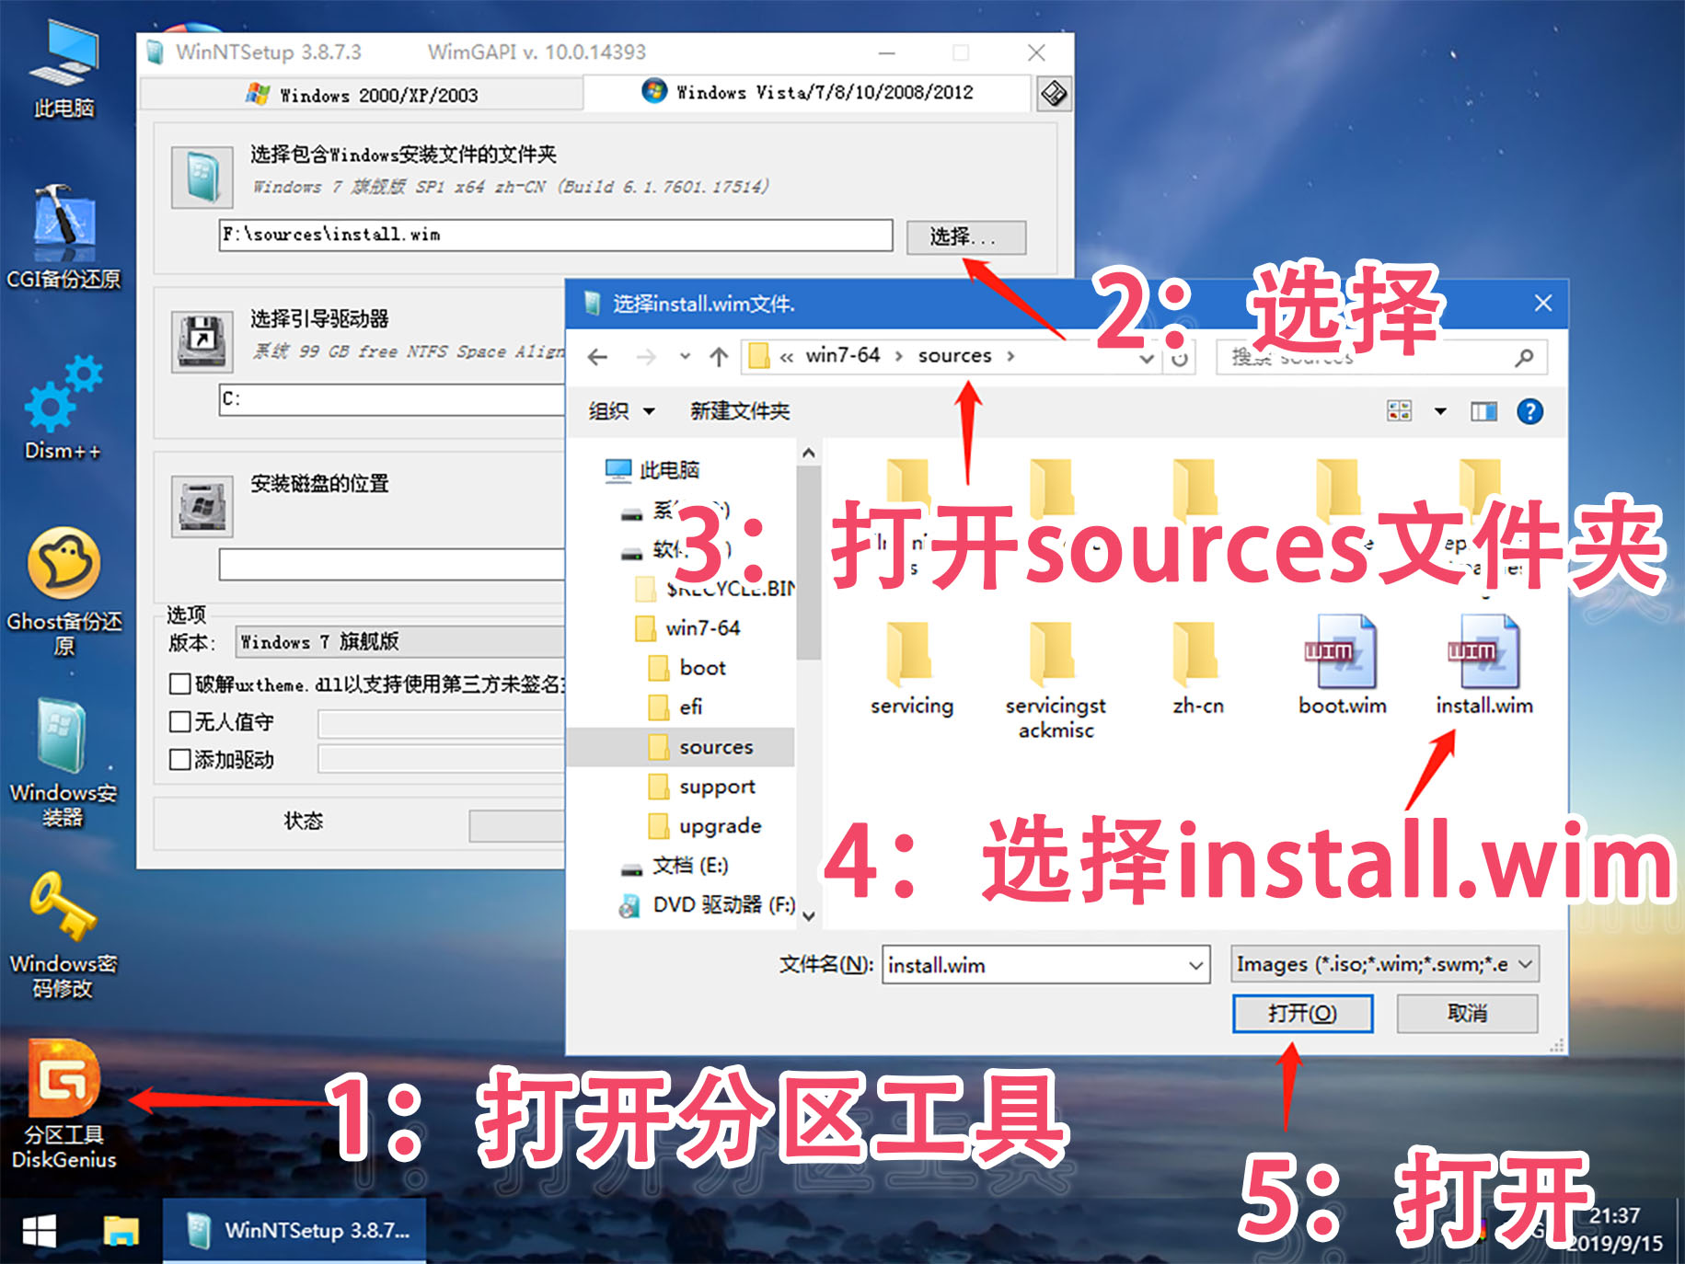Click the boot drive floppy icon

[202, 341]
